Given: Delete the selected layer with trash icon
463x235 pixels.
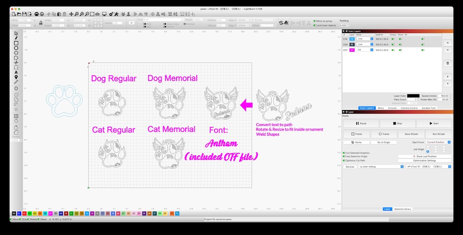Looking at the screenshot, I should point(448,63).
